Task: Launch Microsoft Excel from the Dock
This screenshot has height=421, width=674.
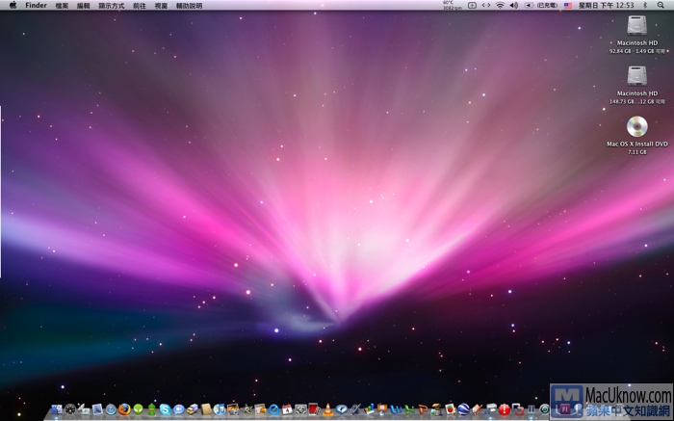Action: coord(409,409)
